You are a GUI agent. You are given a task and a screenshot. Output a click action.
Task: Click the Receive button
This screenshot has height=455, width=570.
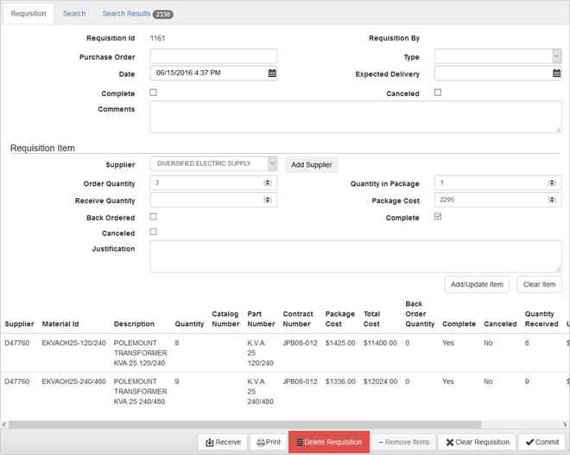(223, 442)
